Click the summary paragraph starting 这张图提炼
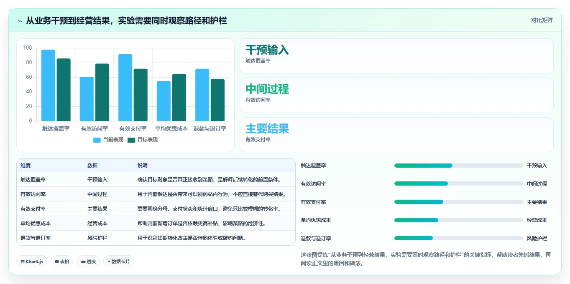Screen dimensions: 570x284 426,259
